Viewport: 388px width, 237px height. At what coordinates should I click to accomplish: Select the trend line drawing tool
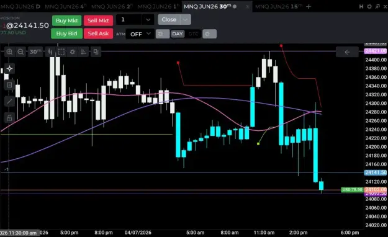pyautogui.click(x=9, y=101)
